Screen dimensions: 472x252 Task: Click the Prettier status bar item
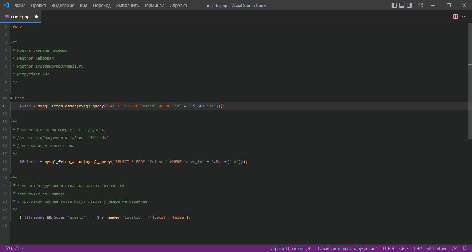point(437,248)
